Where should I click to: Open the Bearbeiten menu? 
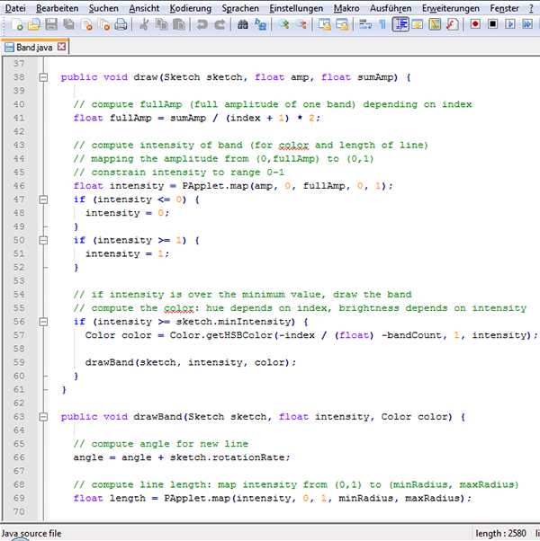[58, 8]
